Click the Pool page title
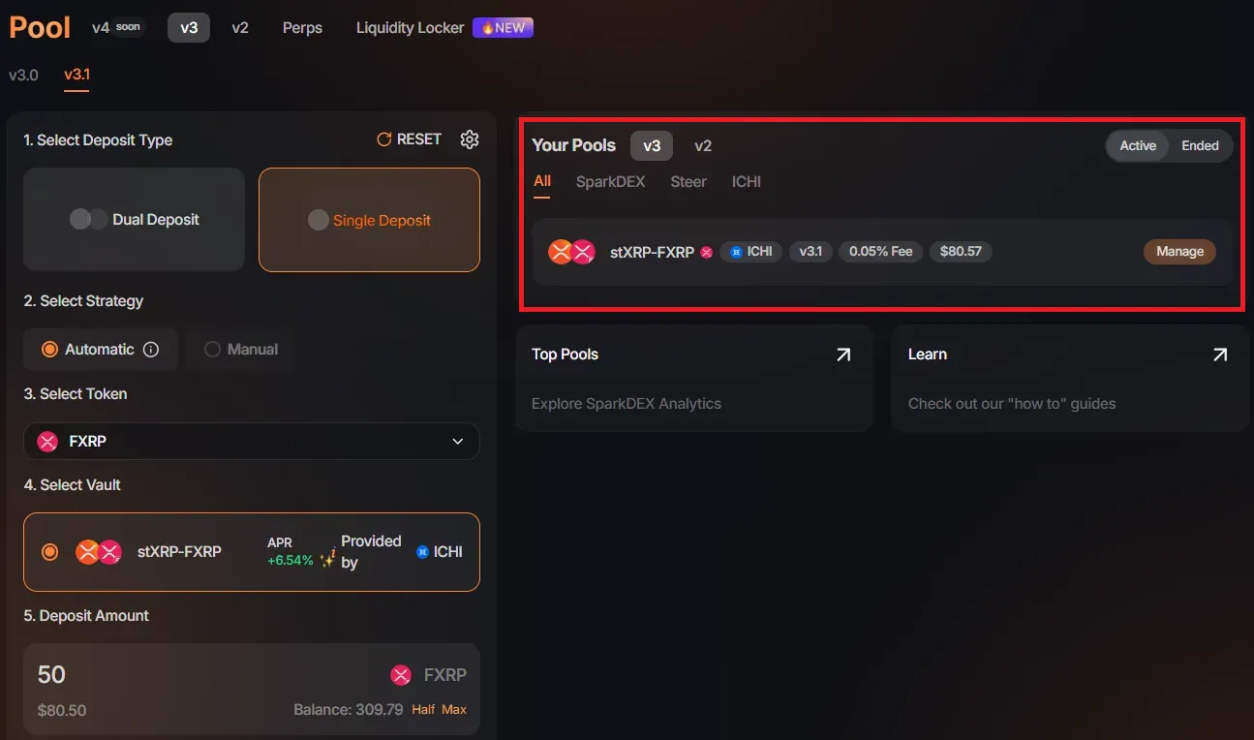Image resolution: width=1254 pixels, height=740 pixels. coord(40,27)
